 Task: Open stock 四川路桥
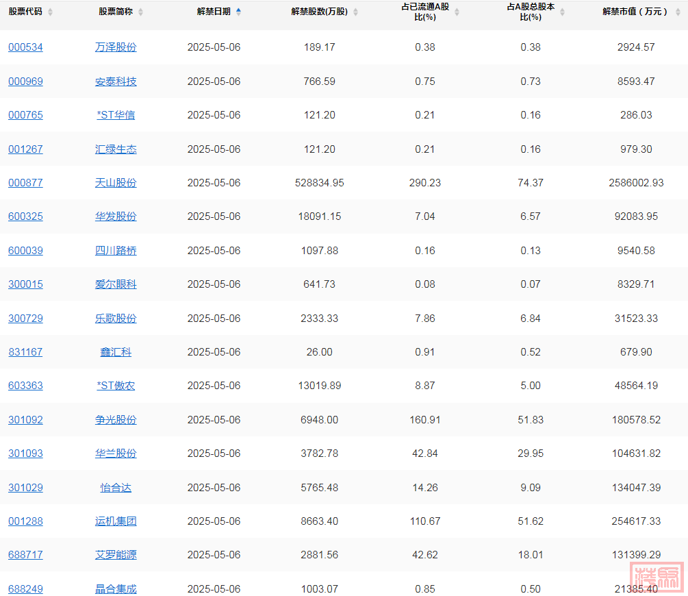[x=116, y=251]
